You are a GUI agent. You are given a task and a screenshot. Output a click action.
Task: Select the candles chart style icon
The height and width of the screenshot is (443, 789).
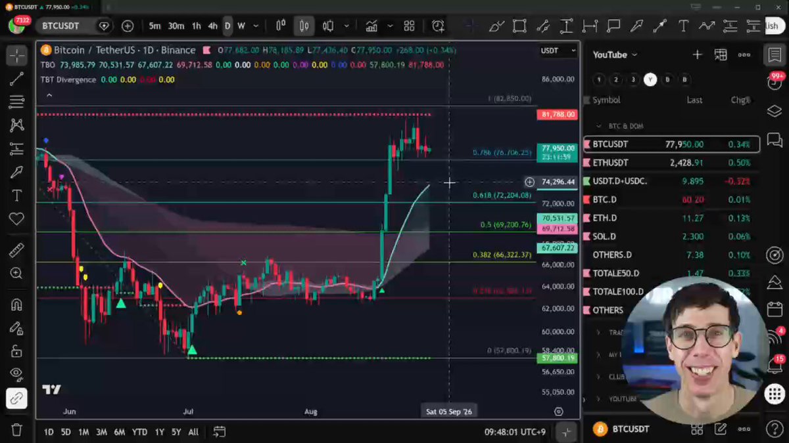tap(304, 26)
